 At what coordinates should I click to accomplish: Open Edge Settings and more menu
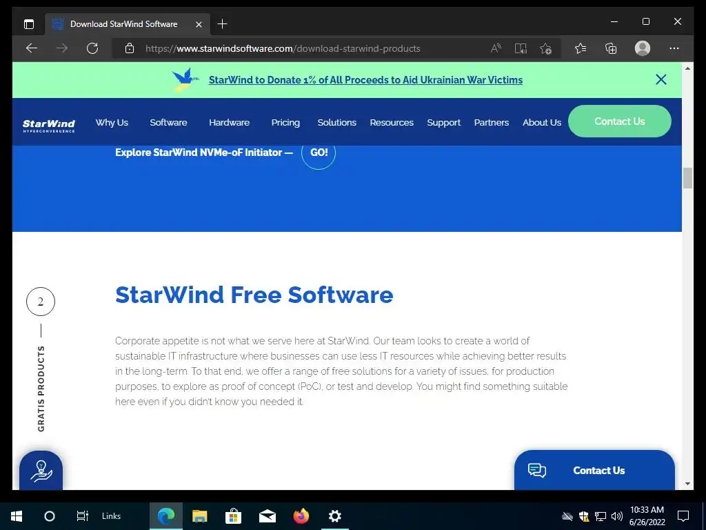click(x=674, y=48)
